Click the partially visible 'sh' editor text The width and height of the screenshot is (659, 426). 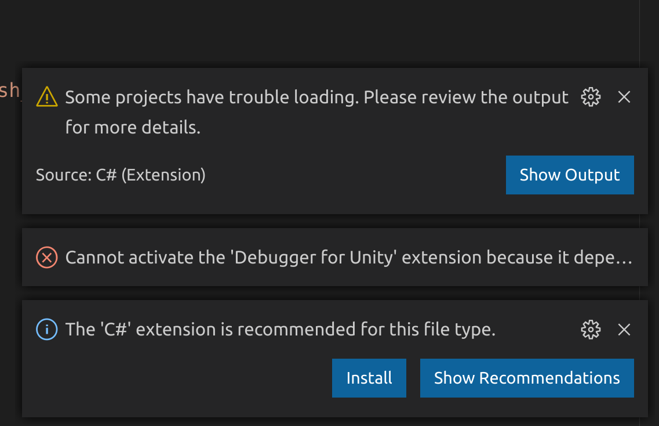coord(9,92)
